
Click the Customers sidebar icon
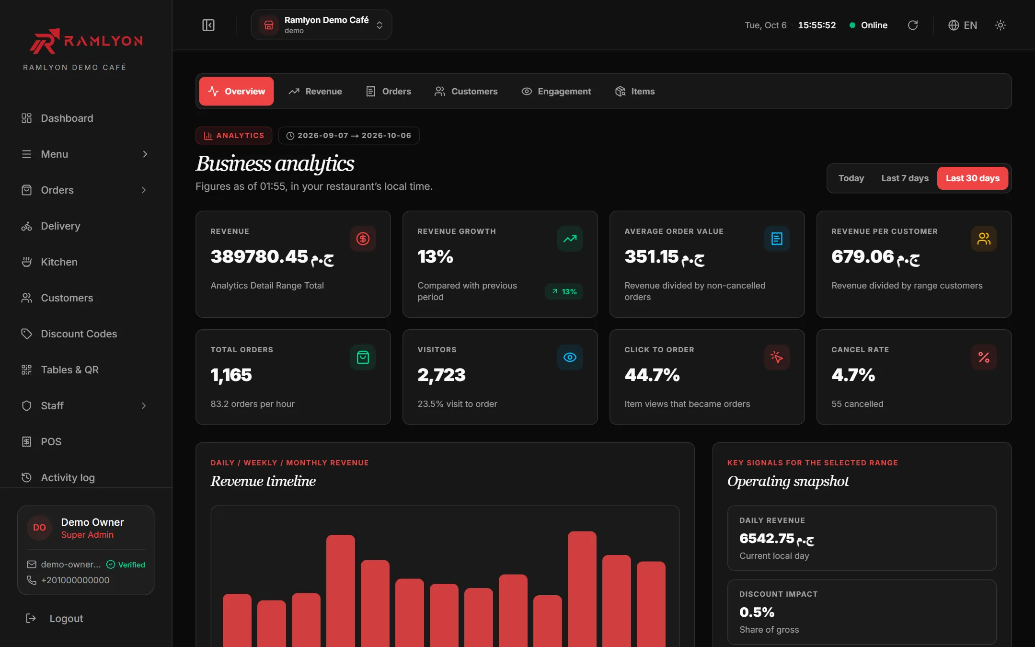(26, 298)
